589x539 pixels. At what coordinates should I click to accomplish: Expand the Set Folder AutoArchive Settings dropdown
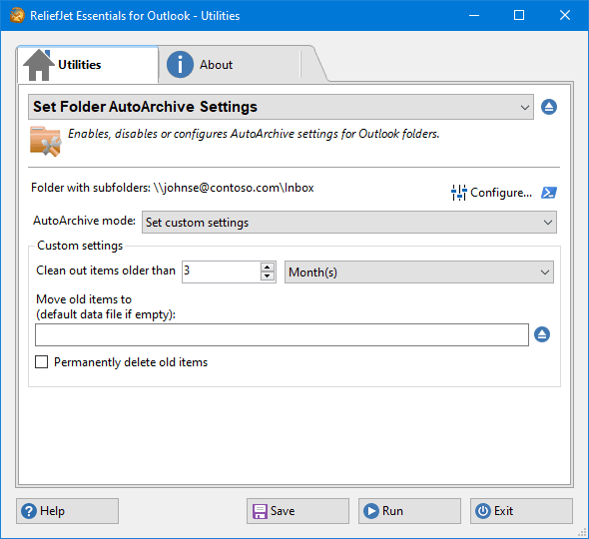(281, 107)
